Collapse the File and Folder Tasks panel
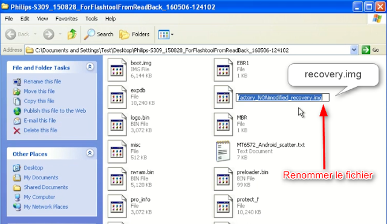 click(x=90, y=67)
